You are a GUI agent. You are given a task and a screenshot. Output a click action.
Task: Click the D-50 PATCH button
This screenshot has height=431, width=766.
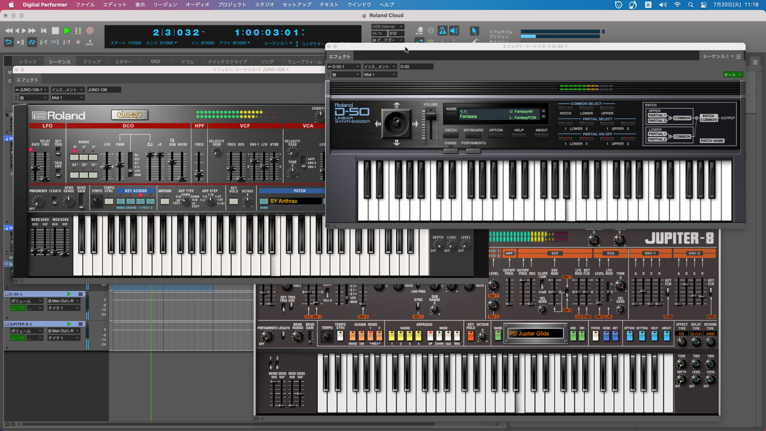[451, 135]
